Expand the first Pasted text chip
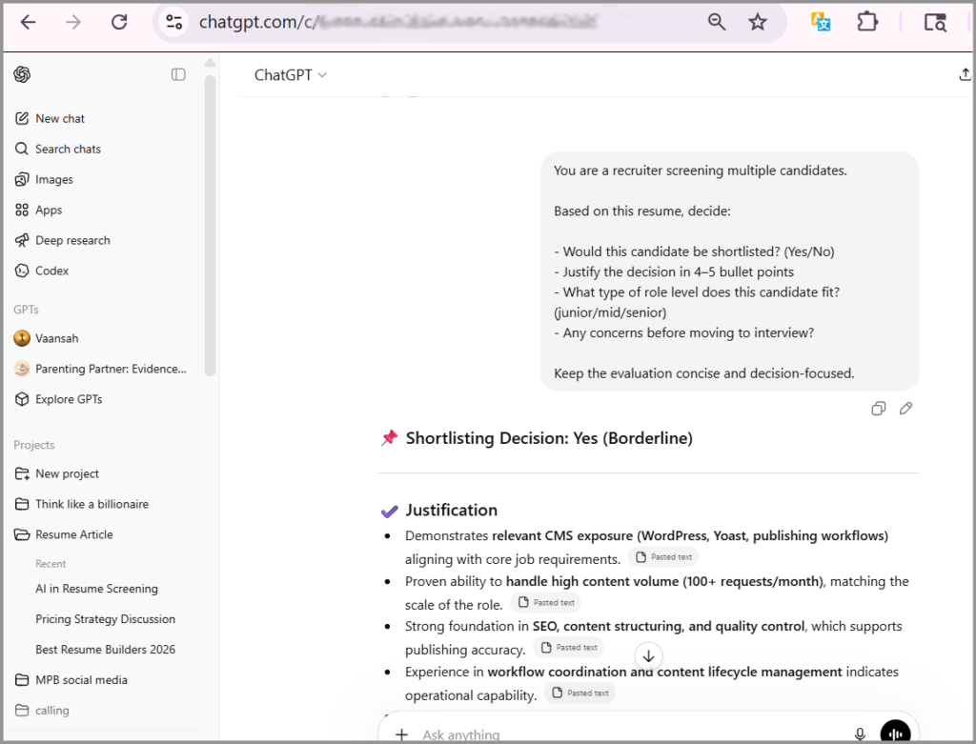The width and height of the screenshot is (976, 744). (x=663, y=556)
